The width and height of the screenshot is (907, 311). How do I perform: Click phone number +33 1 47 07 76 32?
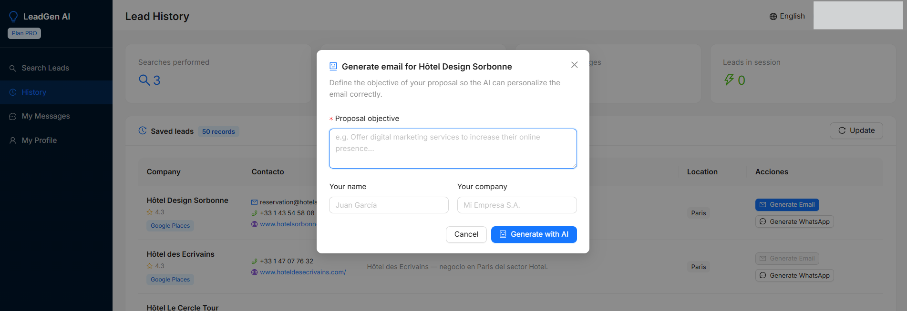[x=287, y=261]
